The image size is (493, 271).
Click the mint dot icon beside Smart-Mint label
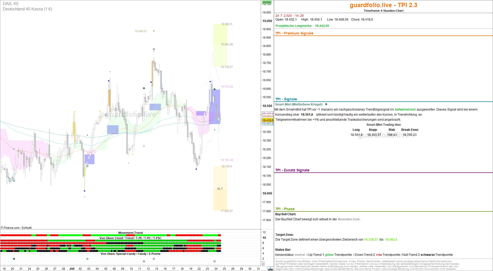coord(326,104)
